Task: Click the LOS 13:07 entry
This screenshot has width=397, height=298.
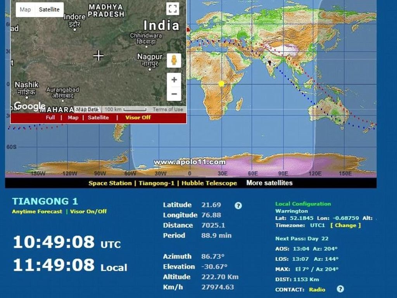Action: click(x=307, y=259)
